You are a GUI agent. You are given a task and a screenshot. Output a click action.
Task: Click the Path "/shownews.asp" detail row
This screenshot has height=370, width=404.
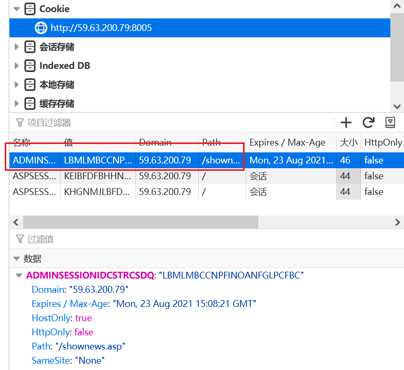click(x=78, y=346)
